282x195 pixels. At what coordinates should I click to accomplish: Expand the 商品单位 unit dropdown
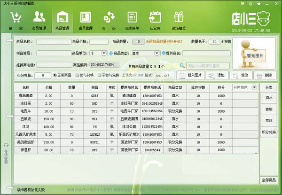pos(104,53)
